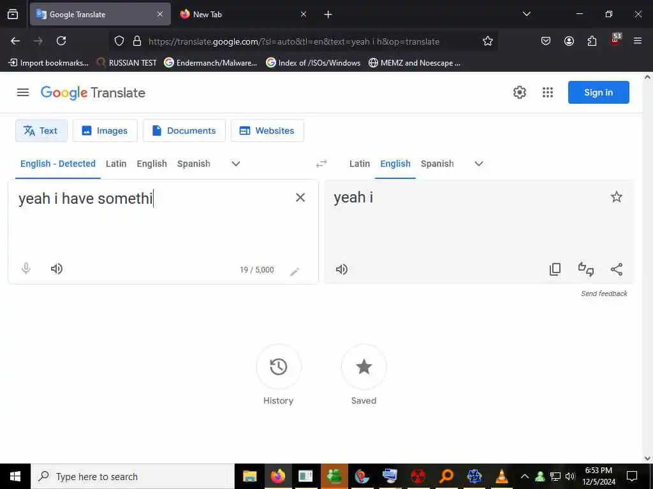List all tabs dropdown arrow
The width and height of the screenshot is (653, 489).
[x=526, y=14]
